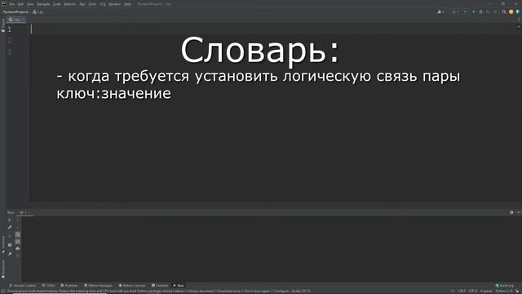Click the PycharmProjects breadcrumb
The height and width of the screenshot is (294, 522).
15,11
